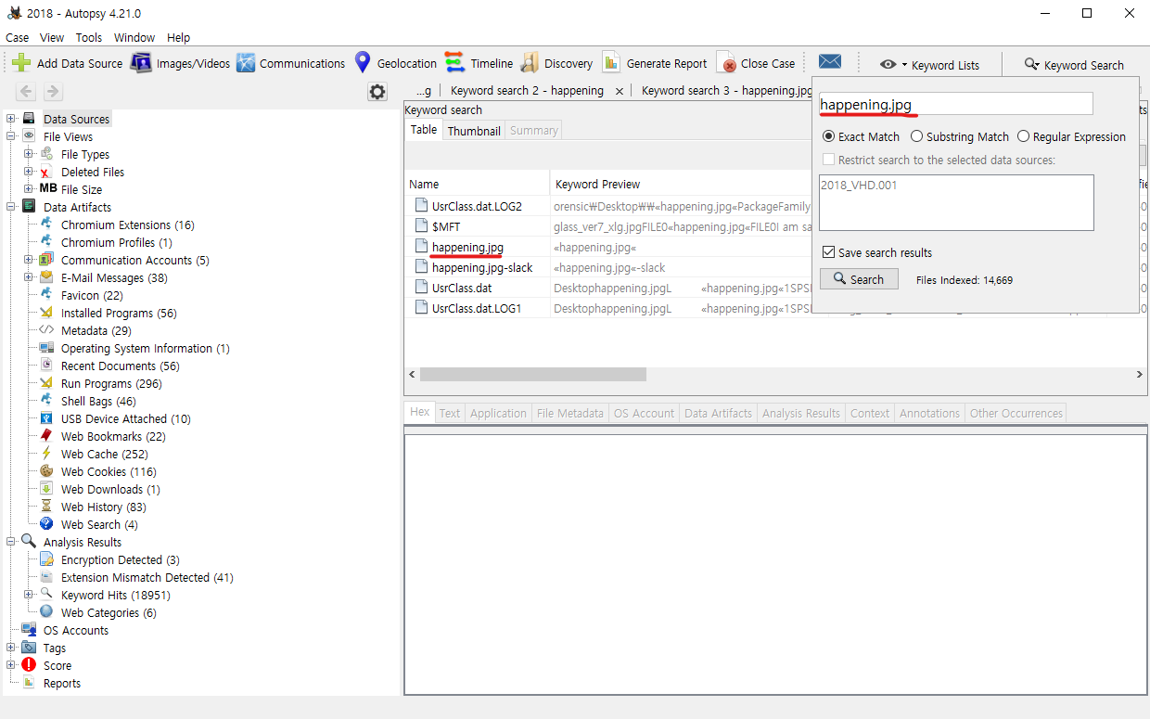This screenshot has width=1150, height=719.
Task: Select the happening.jpg result row
Action: [x=607, y=248]
